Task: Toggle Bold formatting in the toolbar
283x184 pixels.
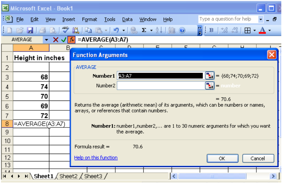Action: tap(211, 31)
